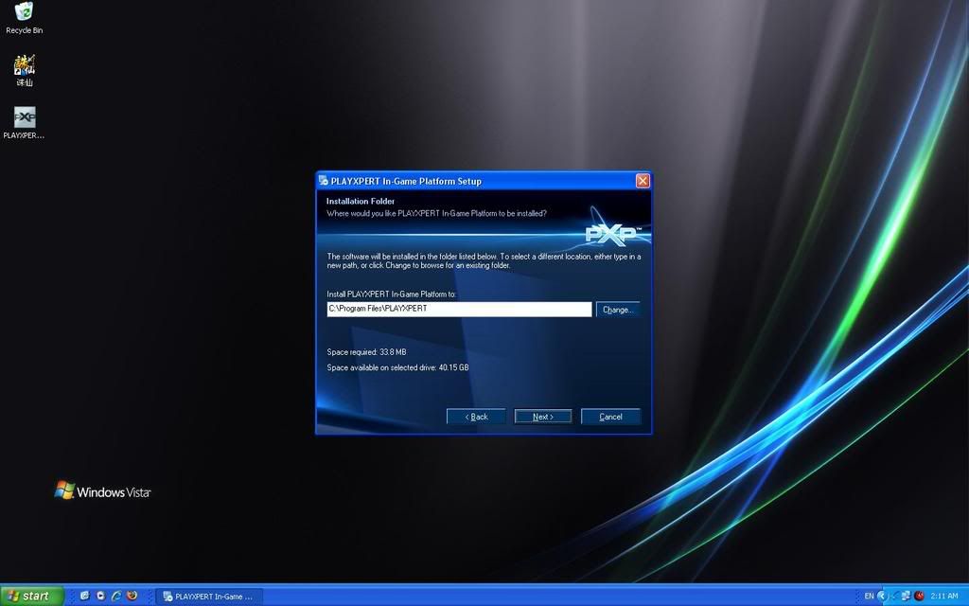
Task: Click the 'Space required: 33.8 MB' text
Action: 366,352
